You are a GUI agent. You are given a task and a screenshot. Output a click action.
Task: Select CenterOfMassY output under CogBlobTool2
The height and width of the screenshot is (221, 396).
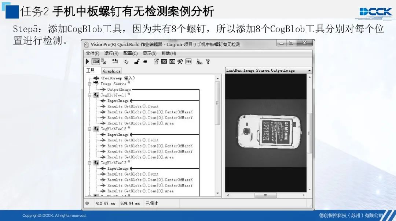click(150, 151)
